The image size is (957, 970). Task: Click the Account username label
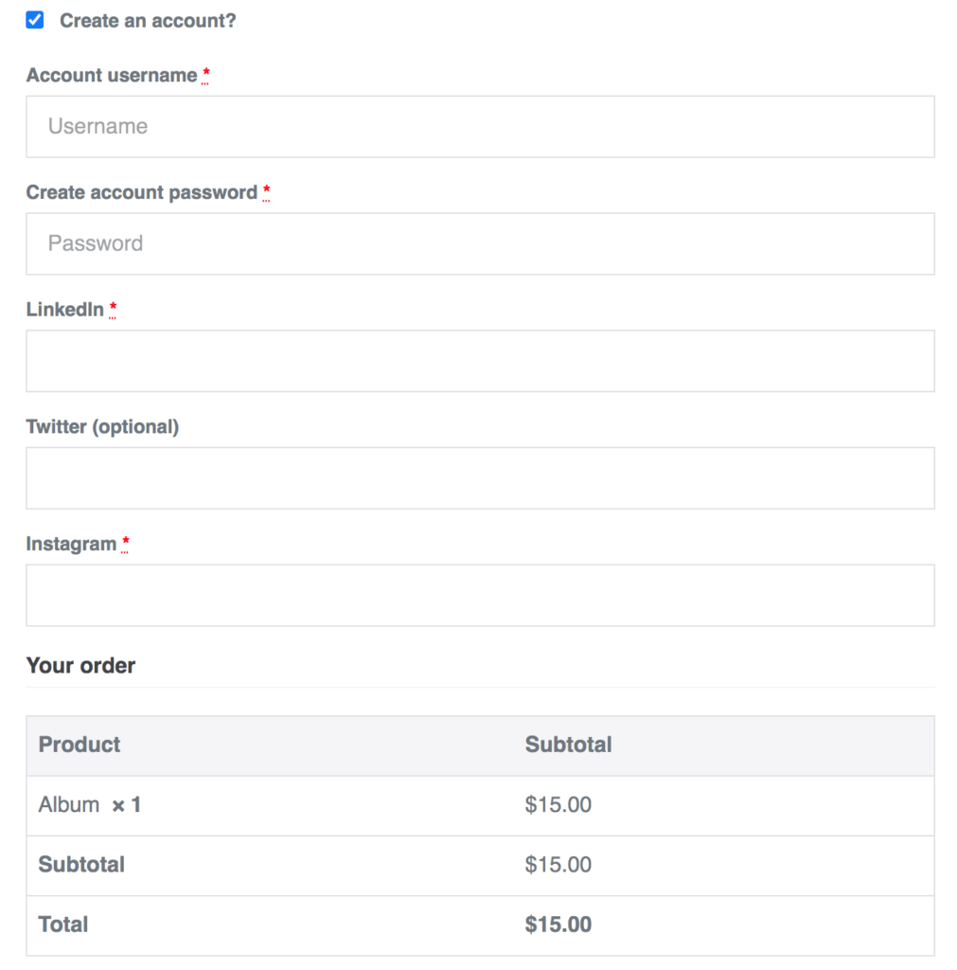pos(112,76)
